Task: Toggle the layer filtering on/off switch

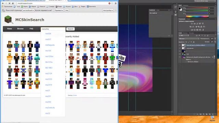Action: pyautogui.click(x=216, y=35)
